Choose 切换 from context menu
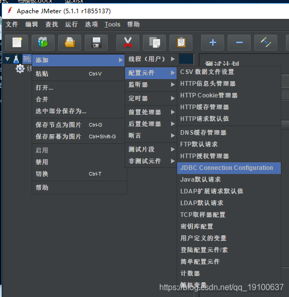 pyautogui.click(x=79, y=174)
